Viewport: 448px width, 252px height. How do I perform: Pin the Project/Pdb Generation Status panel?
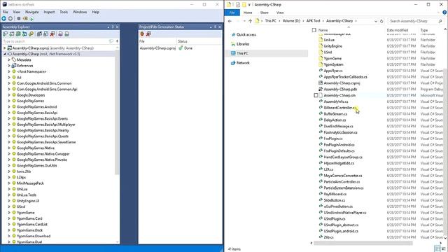point(215,27)
